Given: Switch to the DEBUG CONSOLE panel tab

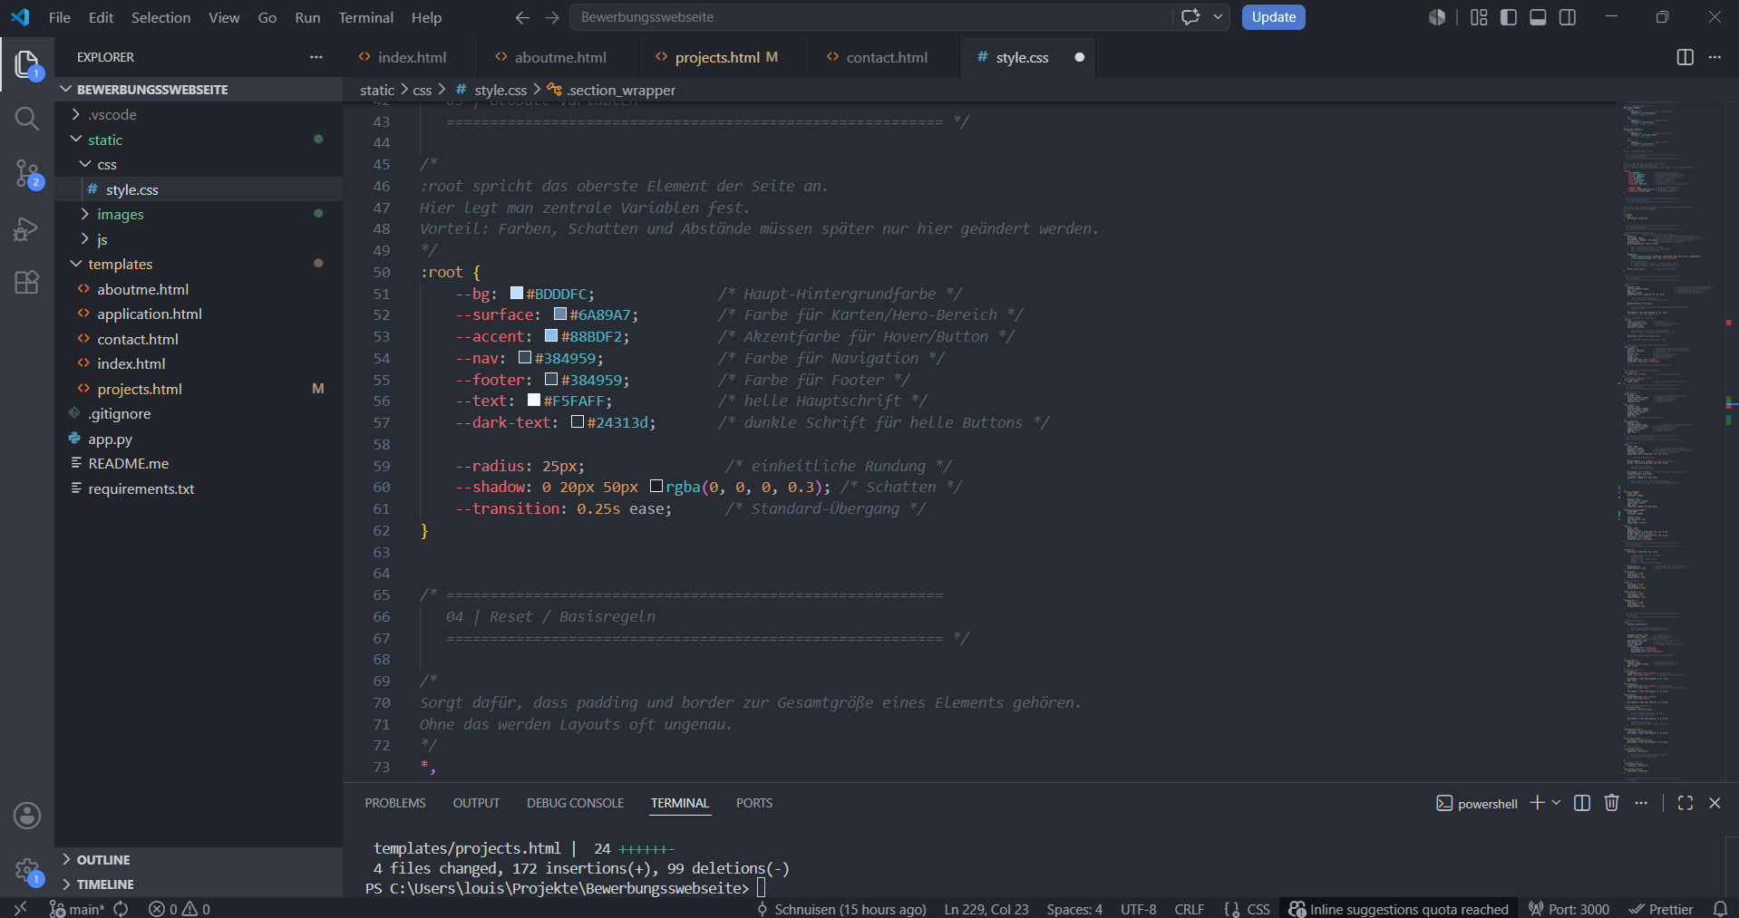Looking at the screenshot, I should pyautogui.click(x=575, y=803).
